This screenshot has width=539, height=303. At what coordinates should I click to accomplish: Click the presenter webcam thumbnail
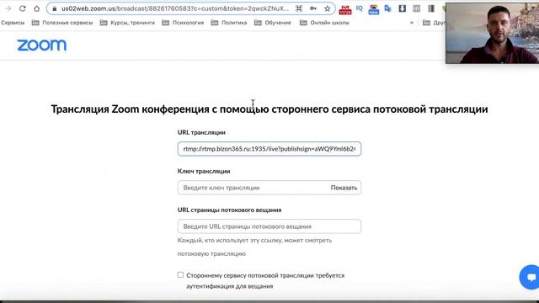coord(492,33)
